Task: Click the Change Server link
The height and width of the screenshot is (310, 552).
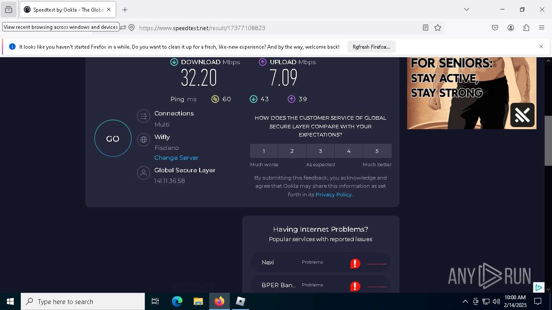Action: [x=176, y=158]
